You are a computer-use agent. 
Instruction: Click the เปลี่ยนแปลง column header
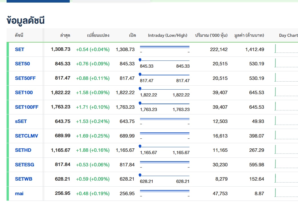[98, 35]
